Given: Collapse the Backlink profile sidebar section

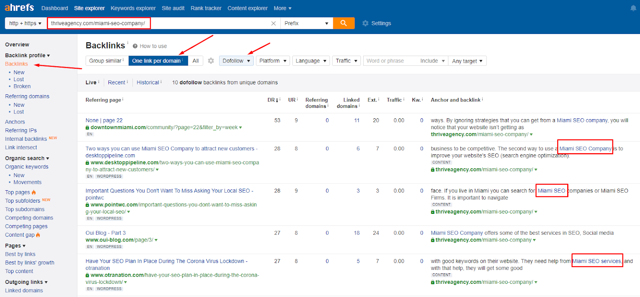Looking at the screenshot, I should click(x=28, y=56).
